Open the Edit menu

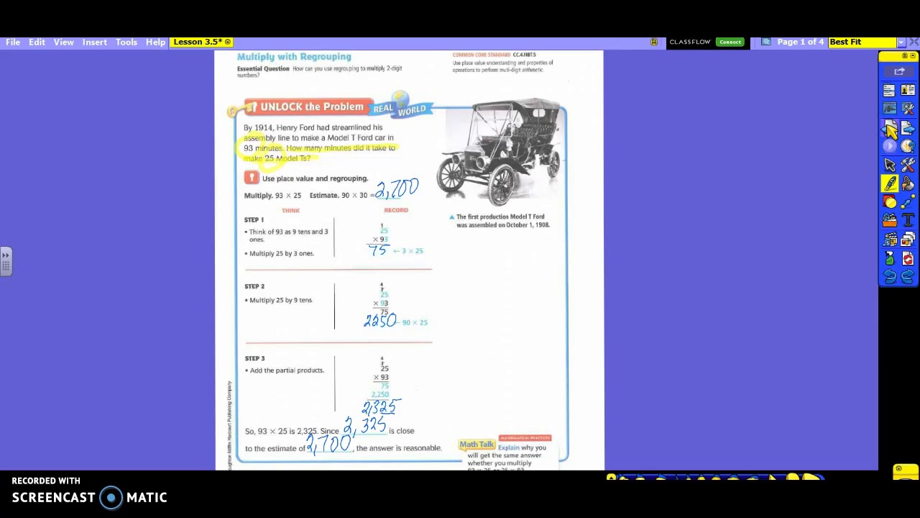point(37,42)
